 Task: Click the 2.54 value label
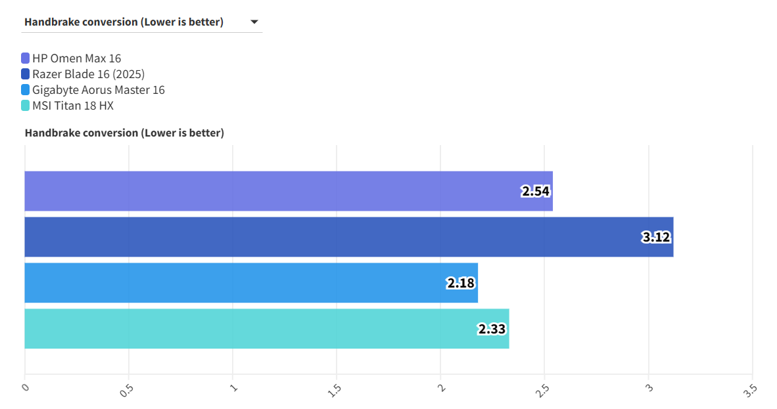coord(536,192)
